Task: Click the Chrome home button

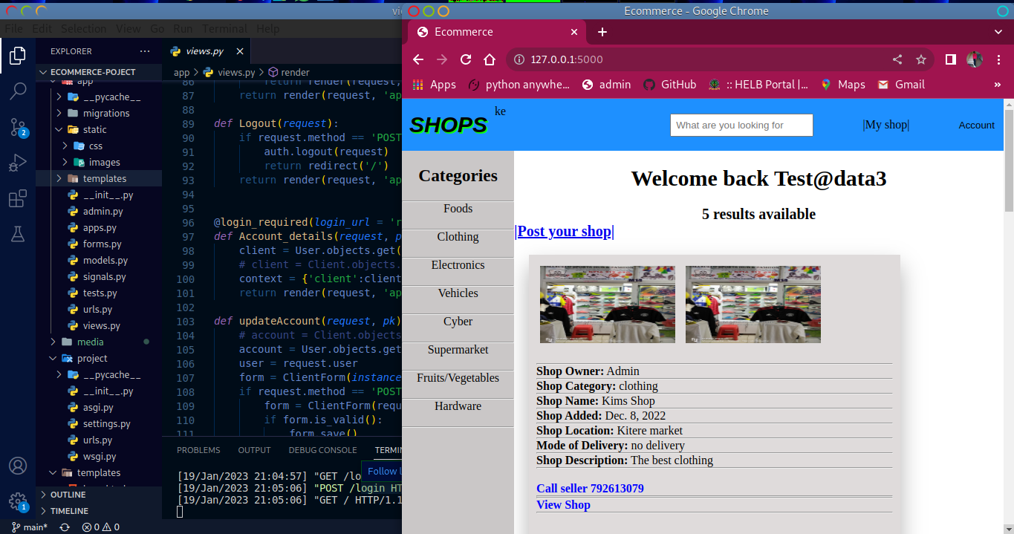Action: [x=489, y=59]
